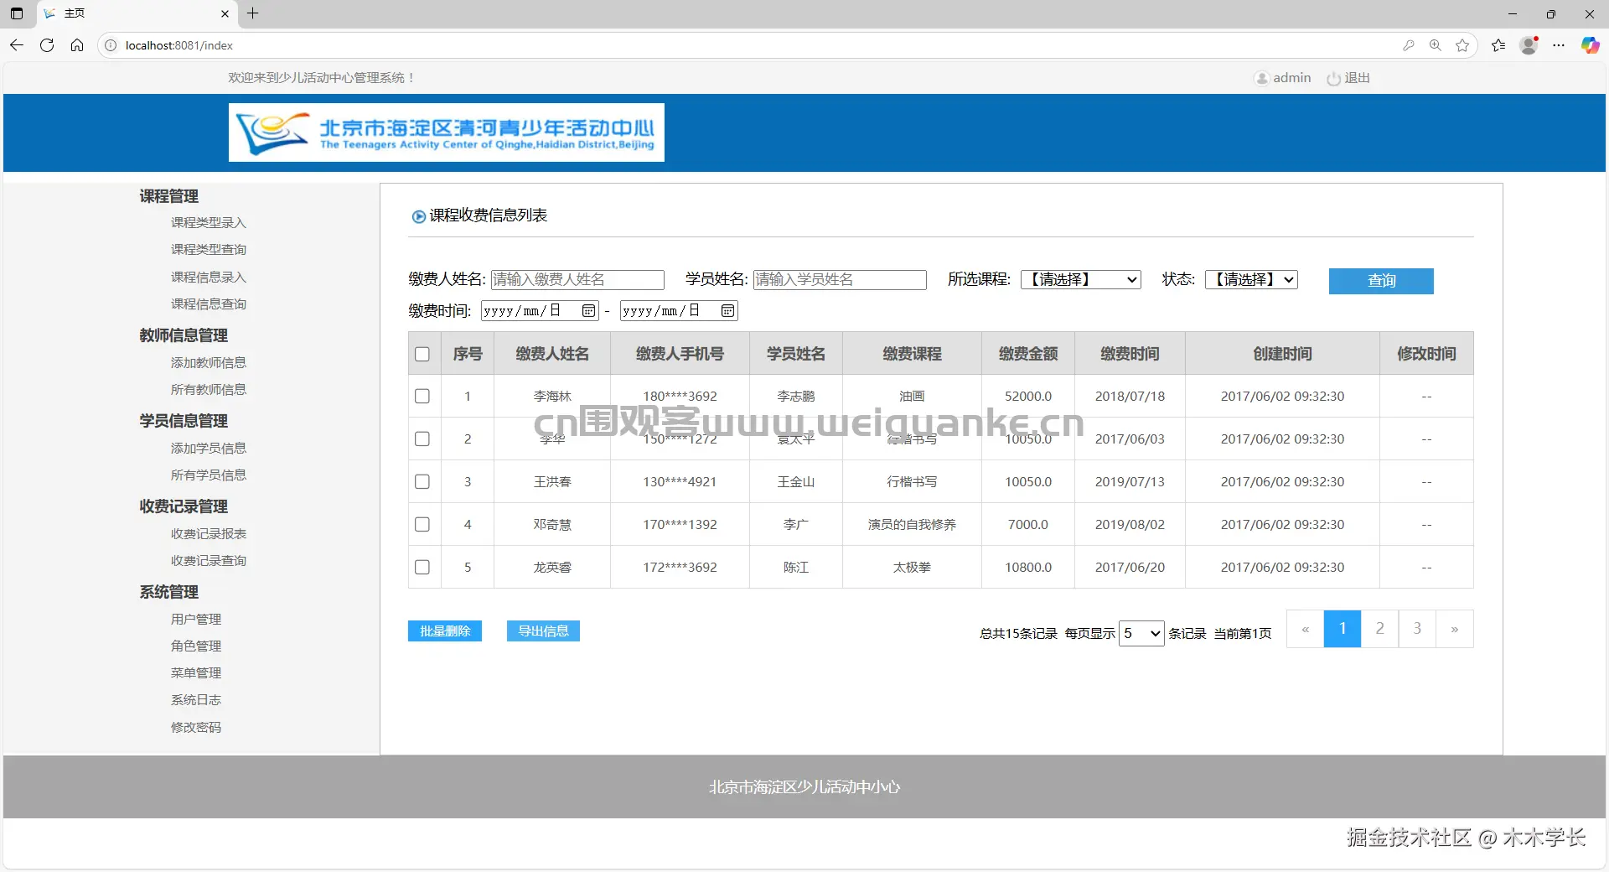Click the 课程管理 sidebar heading
The width and height of the screenshot is (1609, 872).
click(168, 196)
